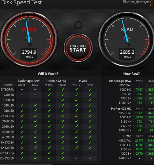
Task: Click Blackmagic RAW read checkmark in 1080p60 row
Action: 35,111
